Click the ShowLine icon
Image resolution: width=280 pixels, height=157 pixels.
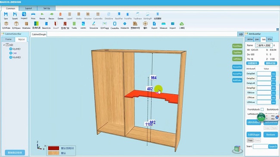(x=93, y=24)
